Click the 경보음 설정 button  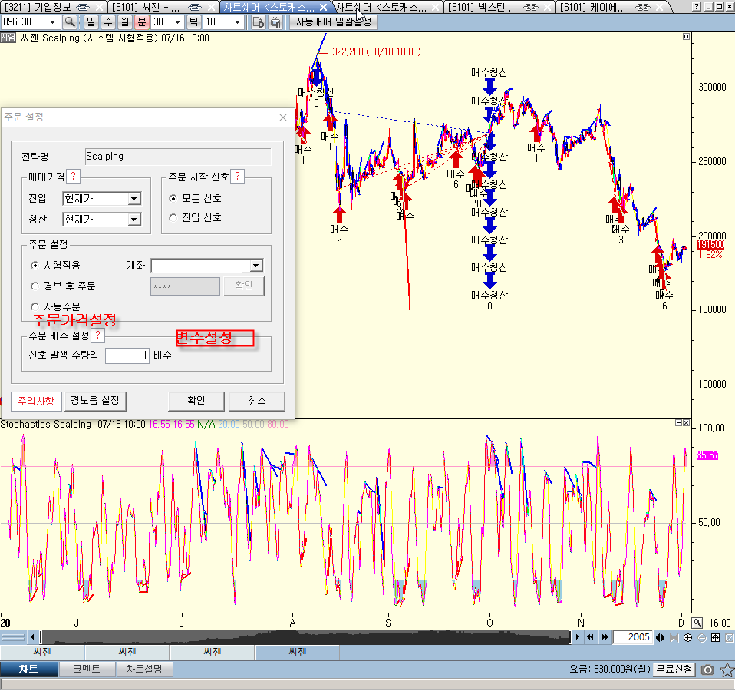[x=94, y=401]
